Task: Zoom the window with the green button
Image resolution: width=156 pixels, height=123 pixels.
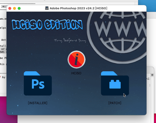Action: pos(19,8)
